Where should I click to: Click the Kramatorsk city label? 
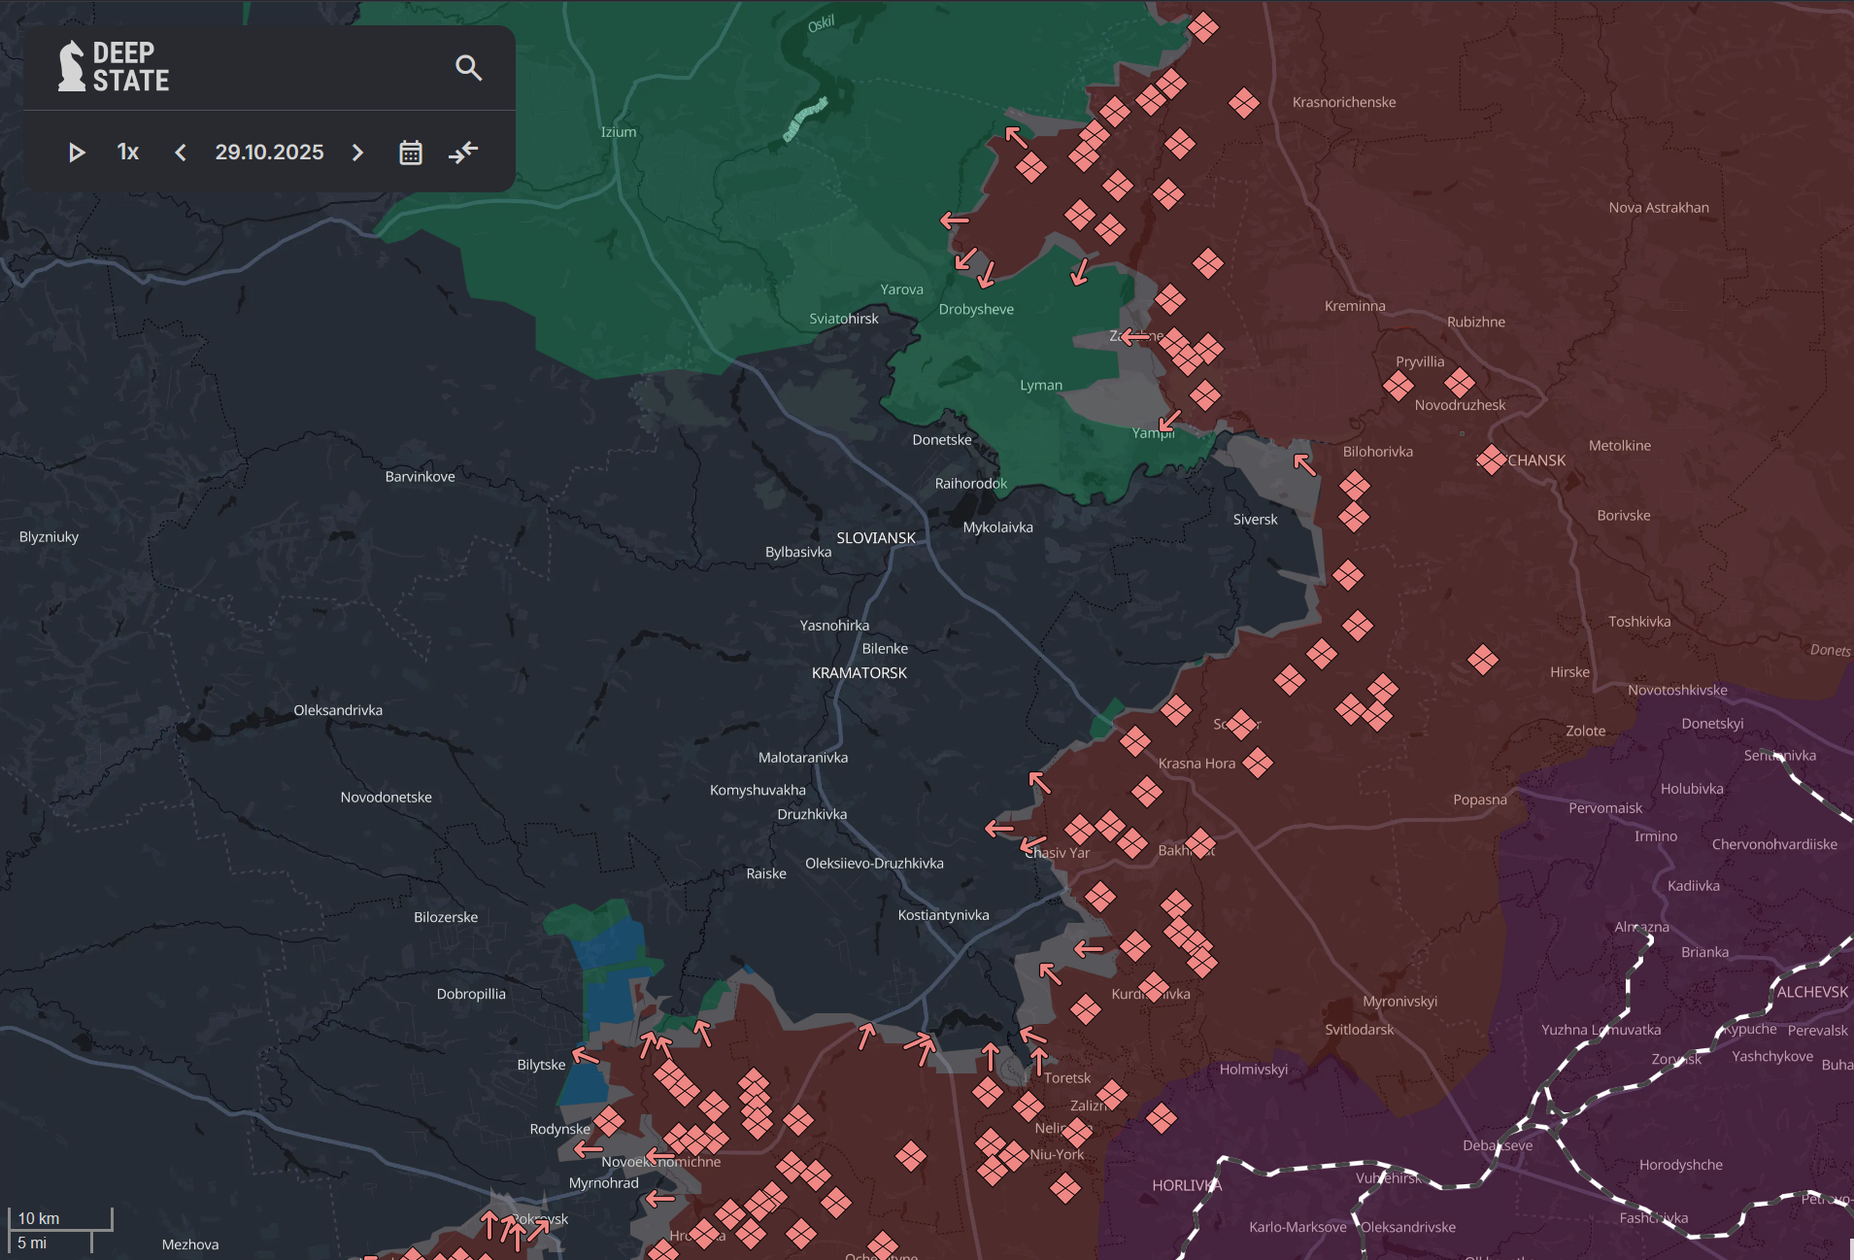pos(859,671)
